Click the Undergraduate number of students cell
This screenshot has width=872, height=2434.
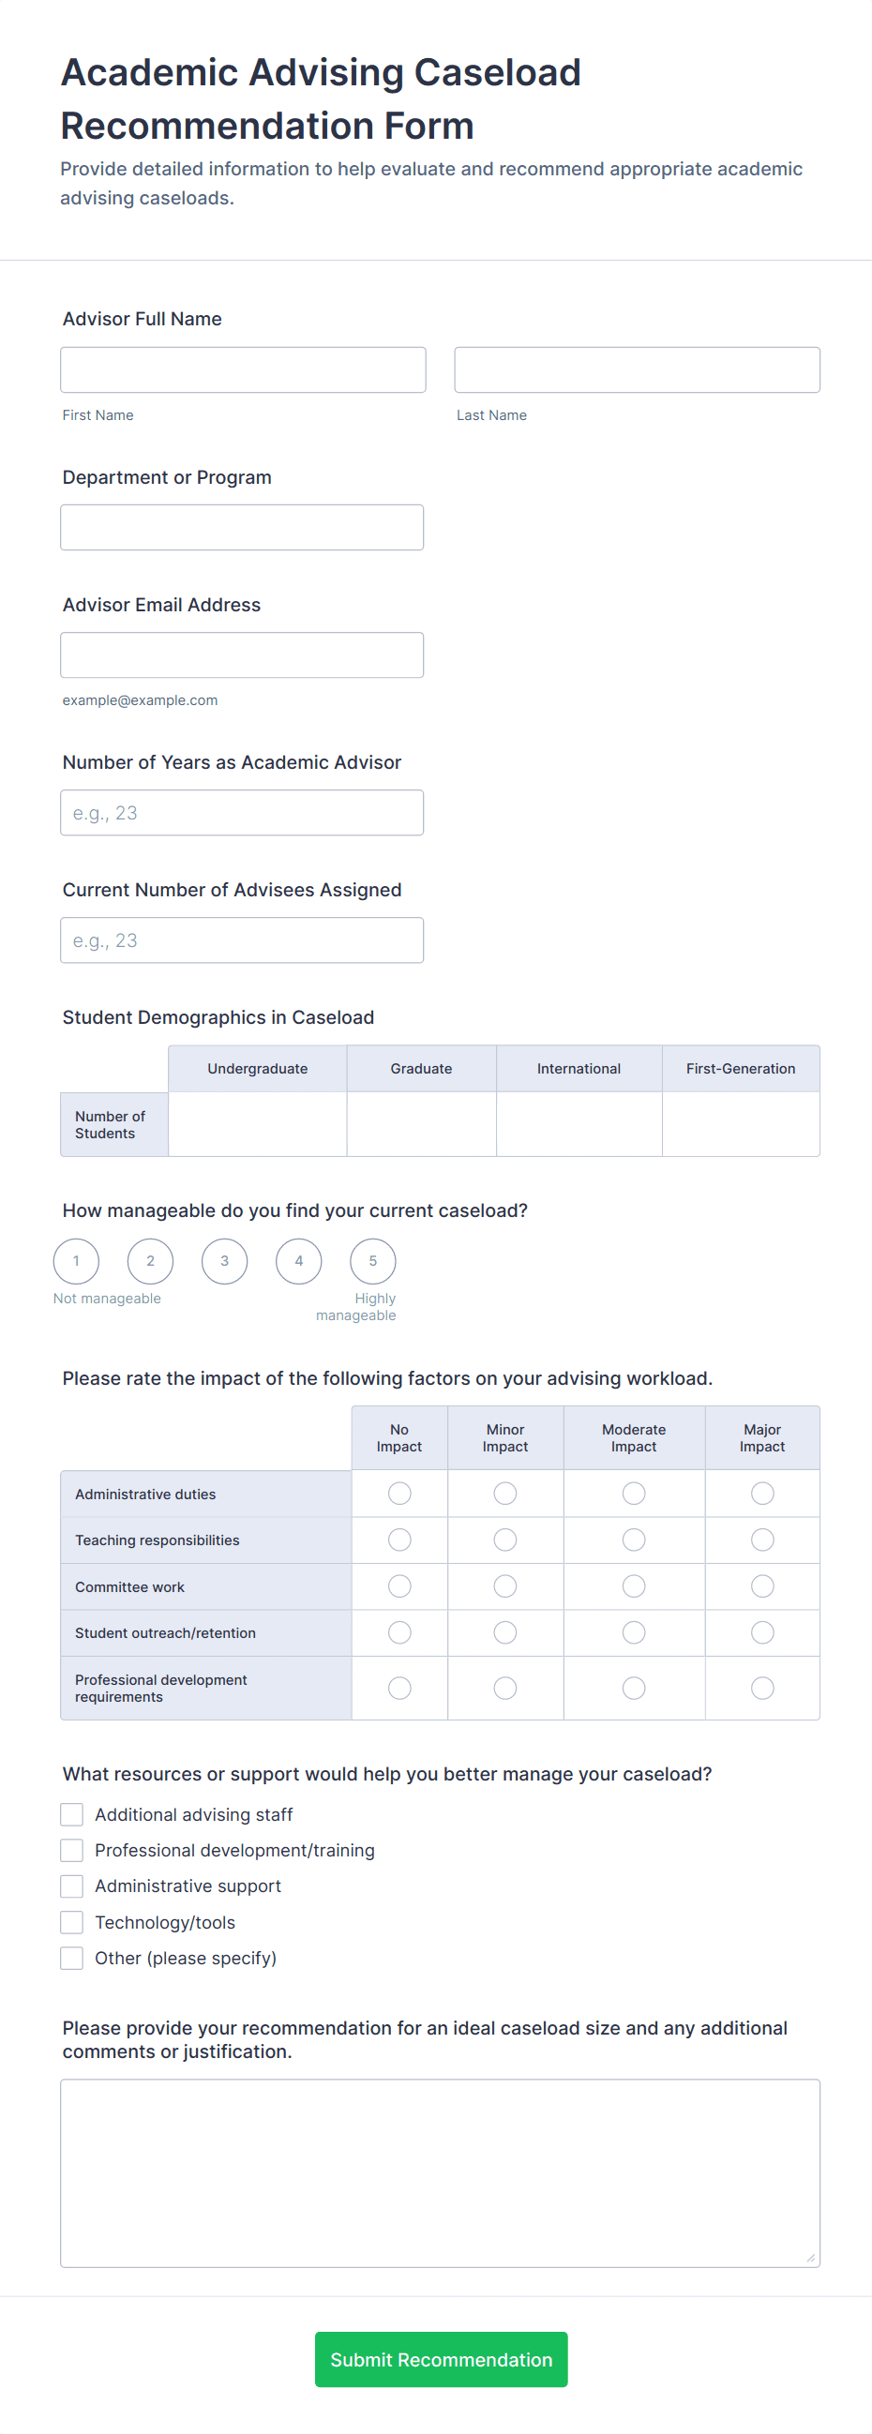[257, 1123]
